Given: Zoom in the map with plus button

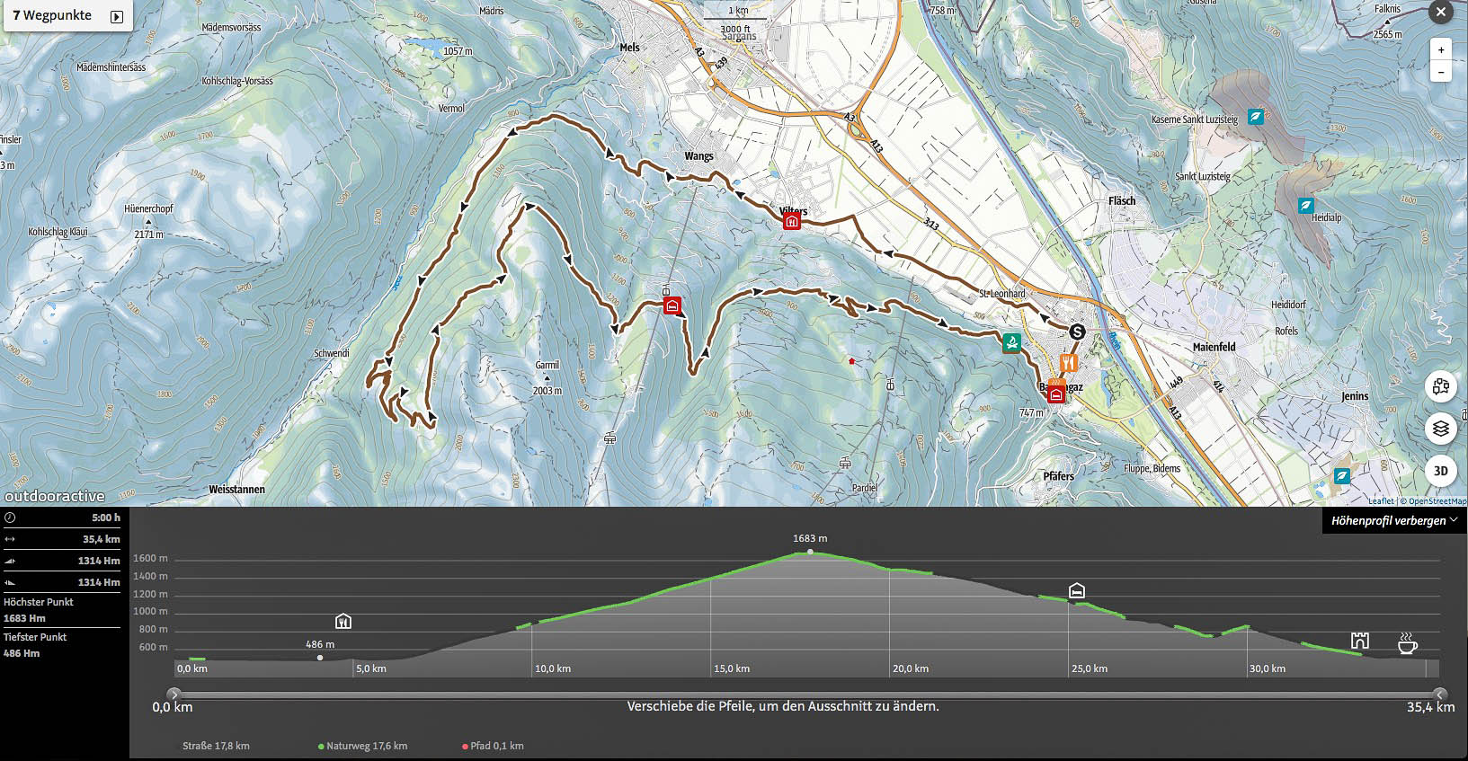Looking at the screenshot, I should coord(1440,50).
